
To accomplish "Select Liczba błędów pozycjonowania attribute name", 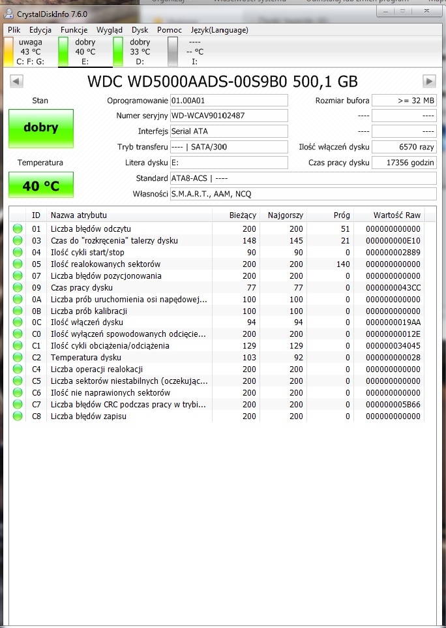I will point(106,275).
